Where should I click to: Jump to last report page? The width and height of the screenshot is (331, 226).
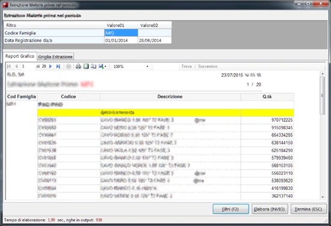click(58, 66)
